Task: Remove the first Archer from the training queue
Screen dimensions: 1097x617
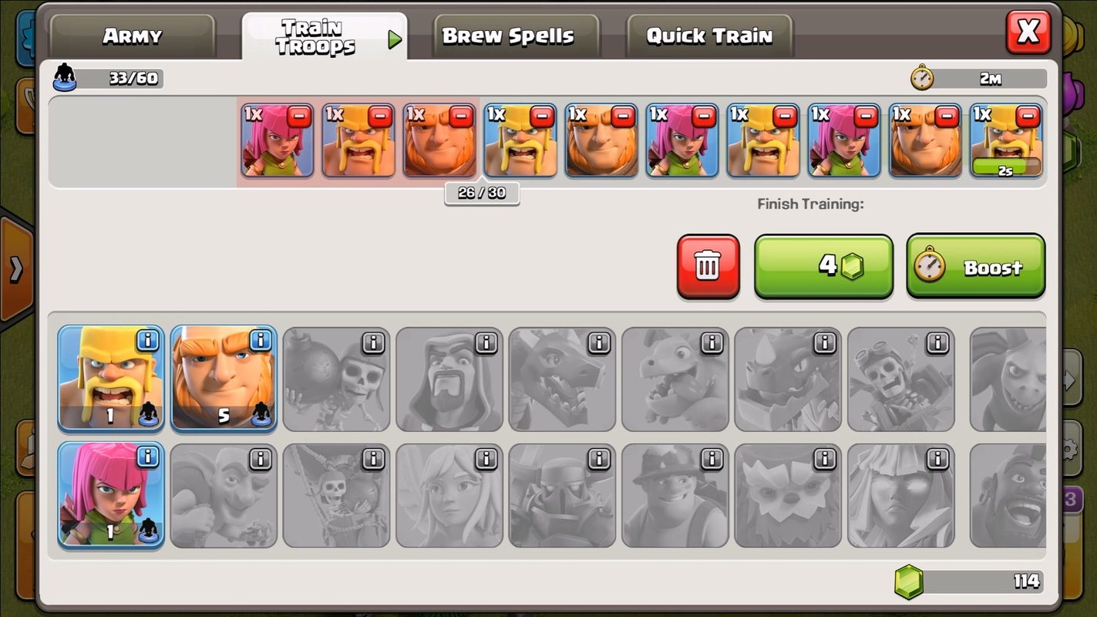Action: coord(299,116)
